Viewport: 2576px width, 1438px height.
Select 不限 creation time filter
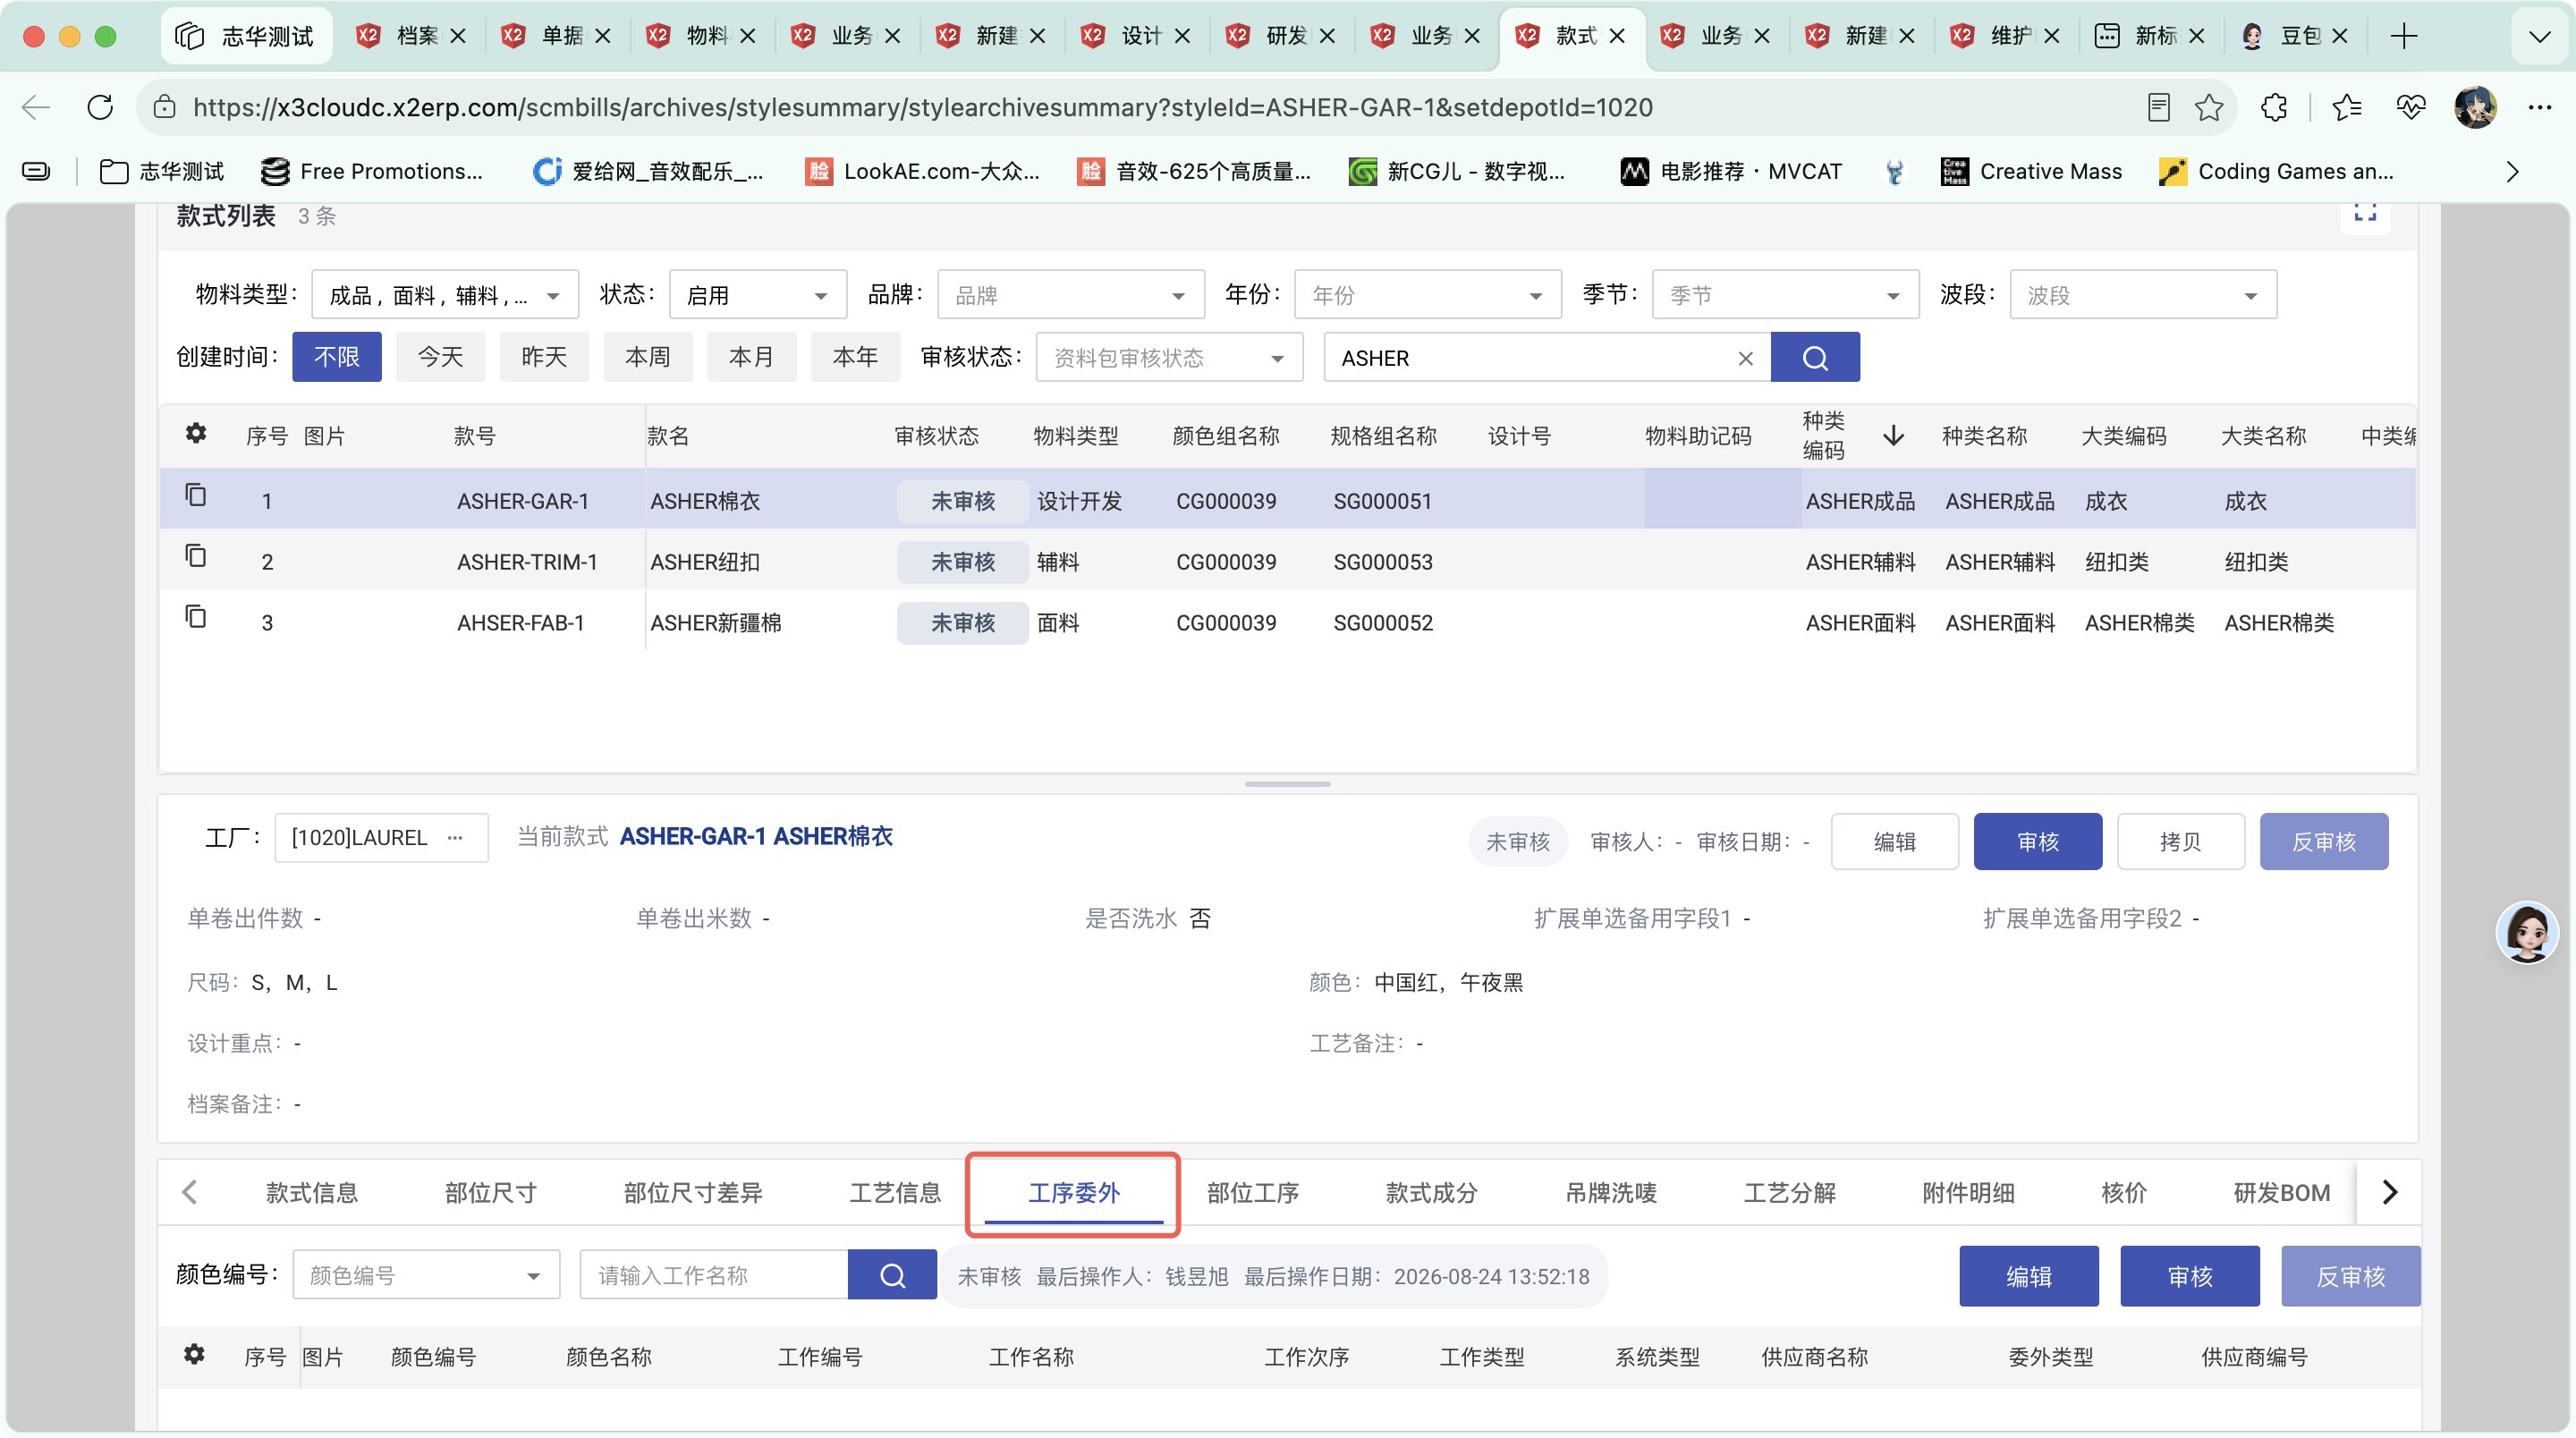337,357
